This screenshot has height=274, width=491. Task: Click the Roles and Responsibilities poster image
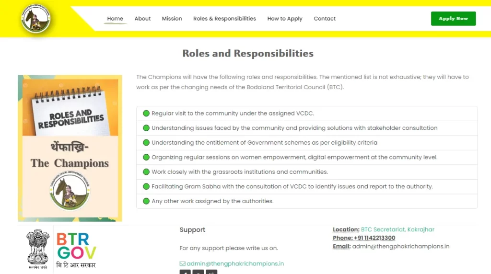70,148
